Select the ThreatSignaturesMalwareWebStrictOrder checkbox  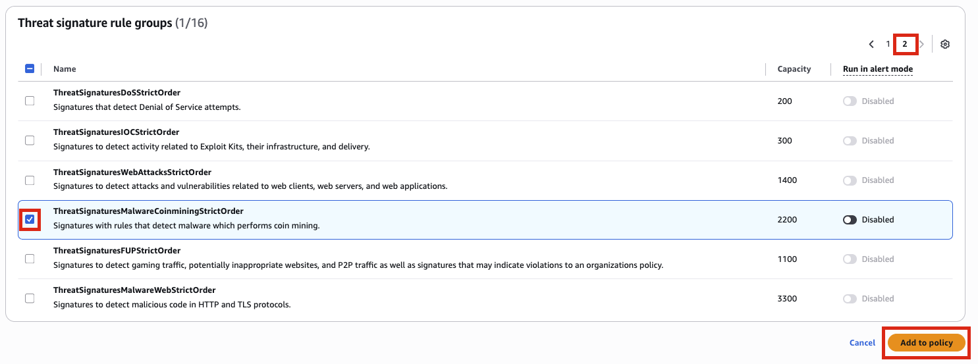(30, 298)
